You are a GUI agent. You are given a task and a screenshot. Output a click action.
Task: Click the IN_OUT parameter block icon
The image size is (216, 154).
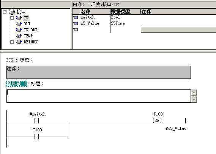19,30
